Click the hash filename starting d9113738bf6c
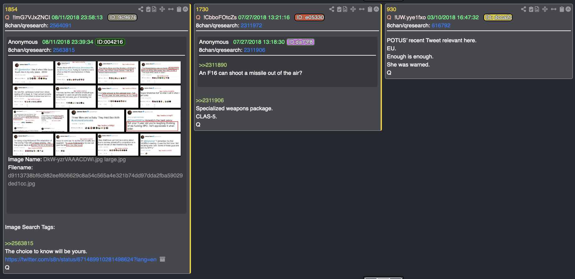Image resolution: width=575 pixels, height=279 pixels. click(x=95, y=180)
